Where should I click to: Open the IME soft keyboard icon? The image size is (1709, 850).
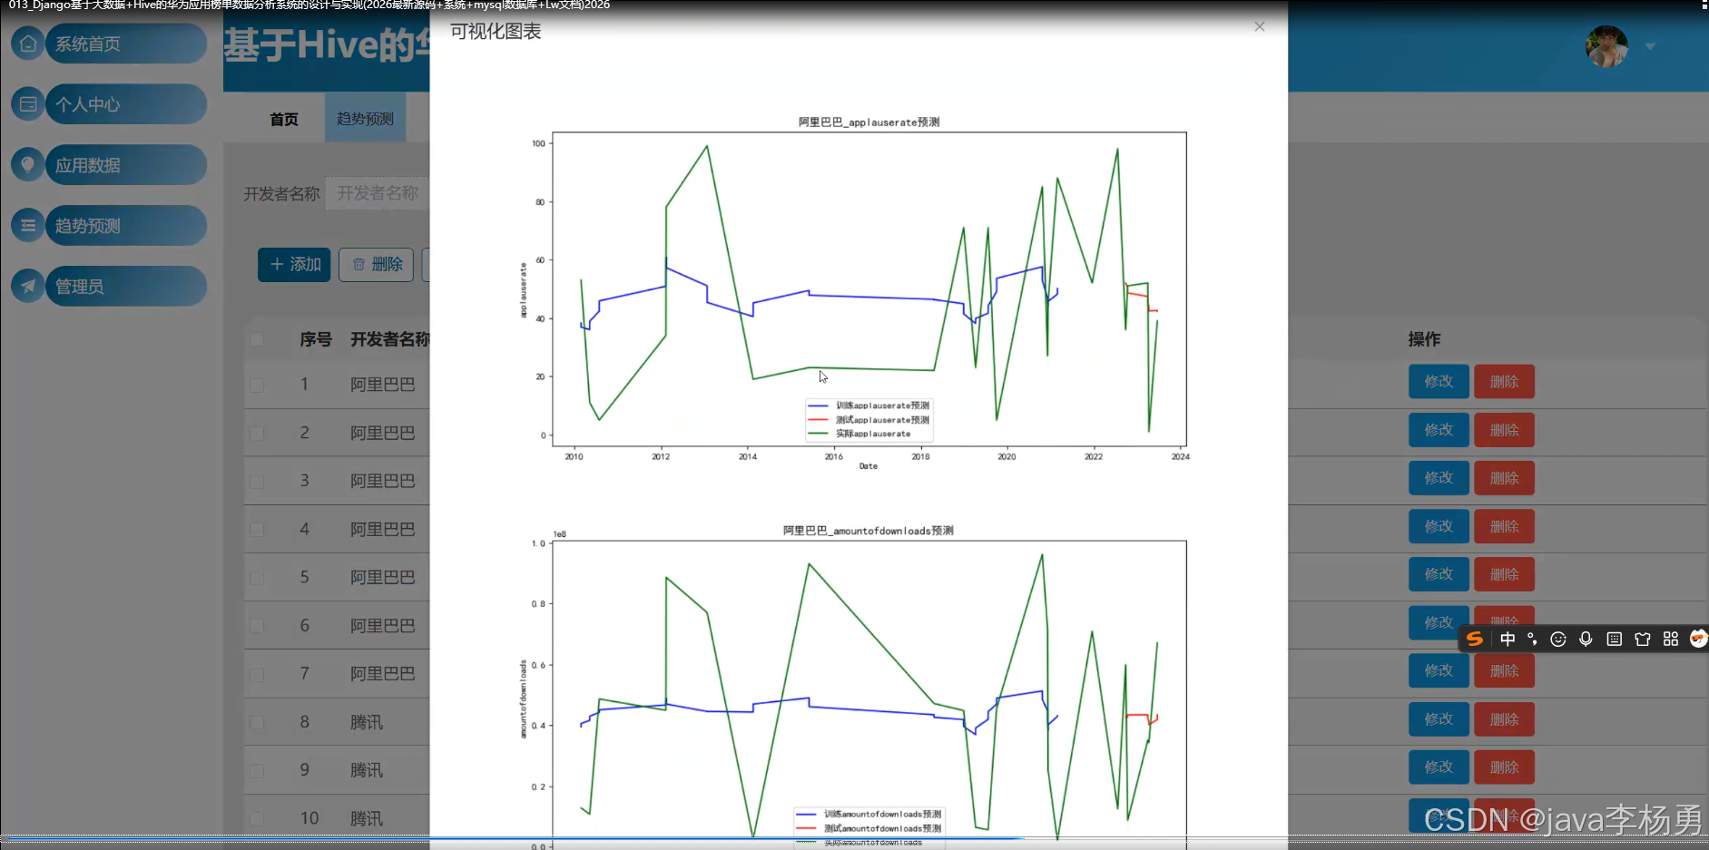[1614, 639]
